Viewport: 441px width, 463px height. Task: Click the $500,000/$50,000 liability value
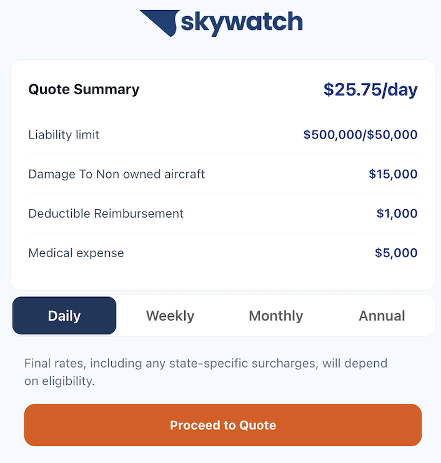click(x=360, y=135)
